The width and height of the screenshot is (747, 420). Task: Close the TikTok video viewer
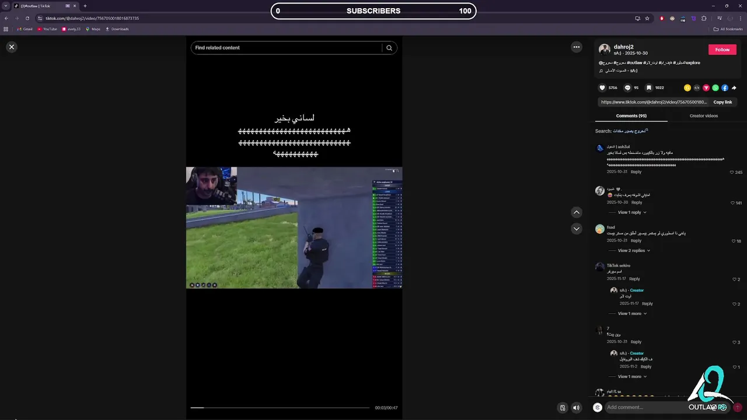pos(12,47)
